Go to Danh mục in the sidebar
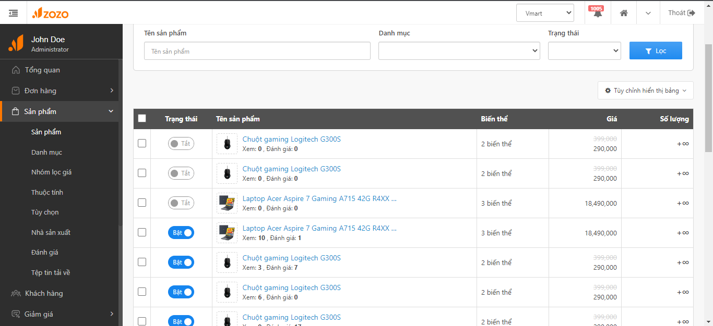The height and width of the screenshot is (326, 713). (46, 152)
